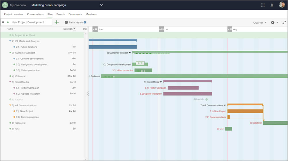Open the project switcher chevron in header
This screenshot has height=161, width=288.
(x=101, y=5)
